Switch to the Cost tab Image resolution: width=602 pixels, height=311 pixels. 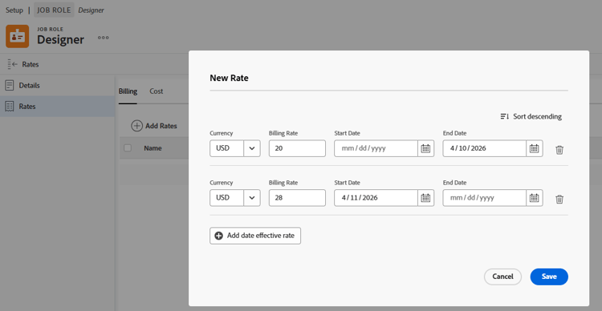coord(157,91)
